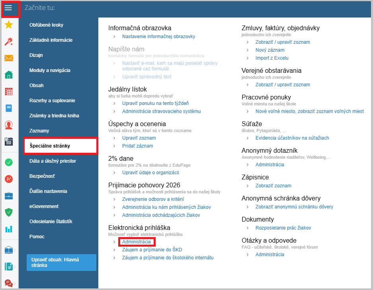
Task: Expand the red chat bubbles icon
Action: point(9,283)
